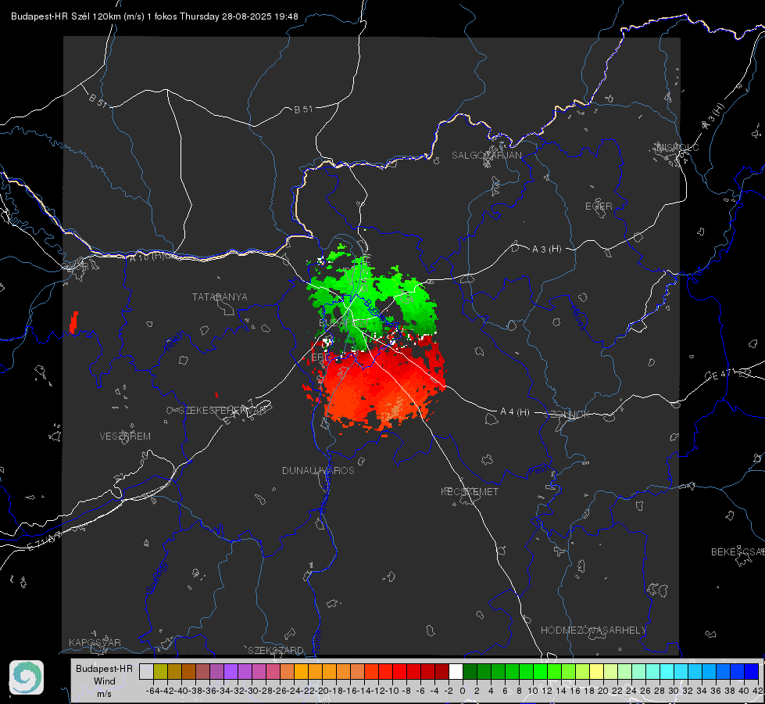This screenshot has width=765, height=704.
Task: Select the SZEKSZÁRD city label
Action: pos(276,650)
